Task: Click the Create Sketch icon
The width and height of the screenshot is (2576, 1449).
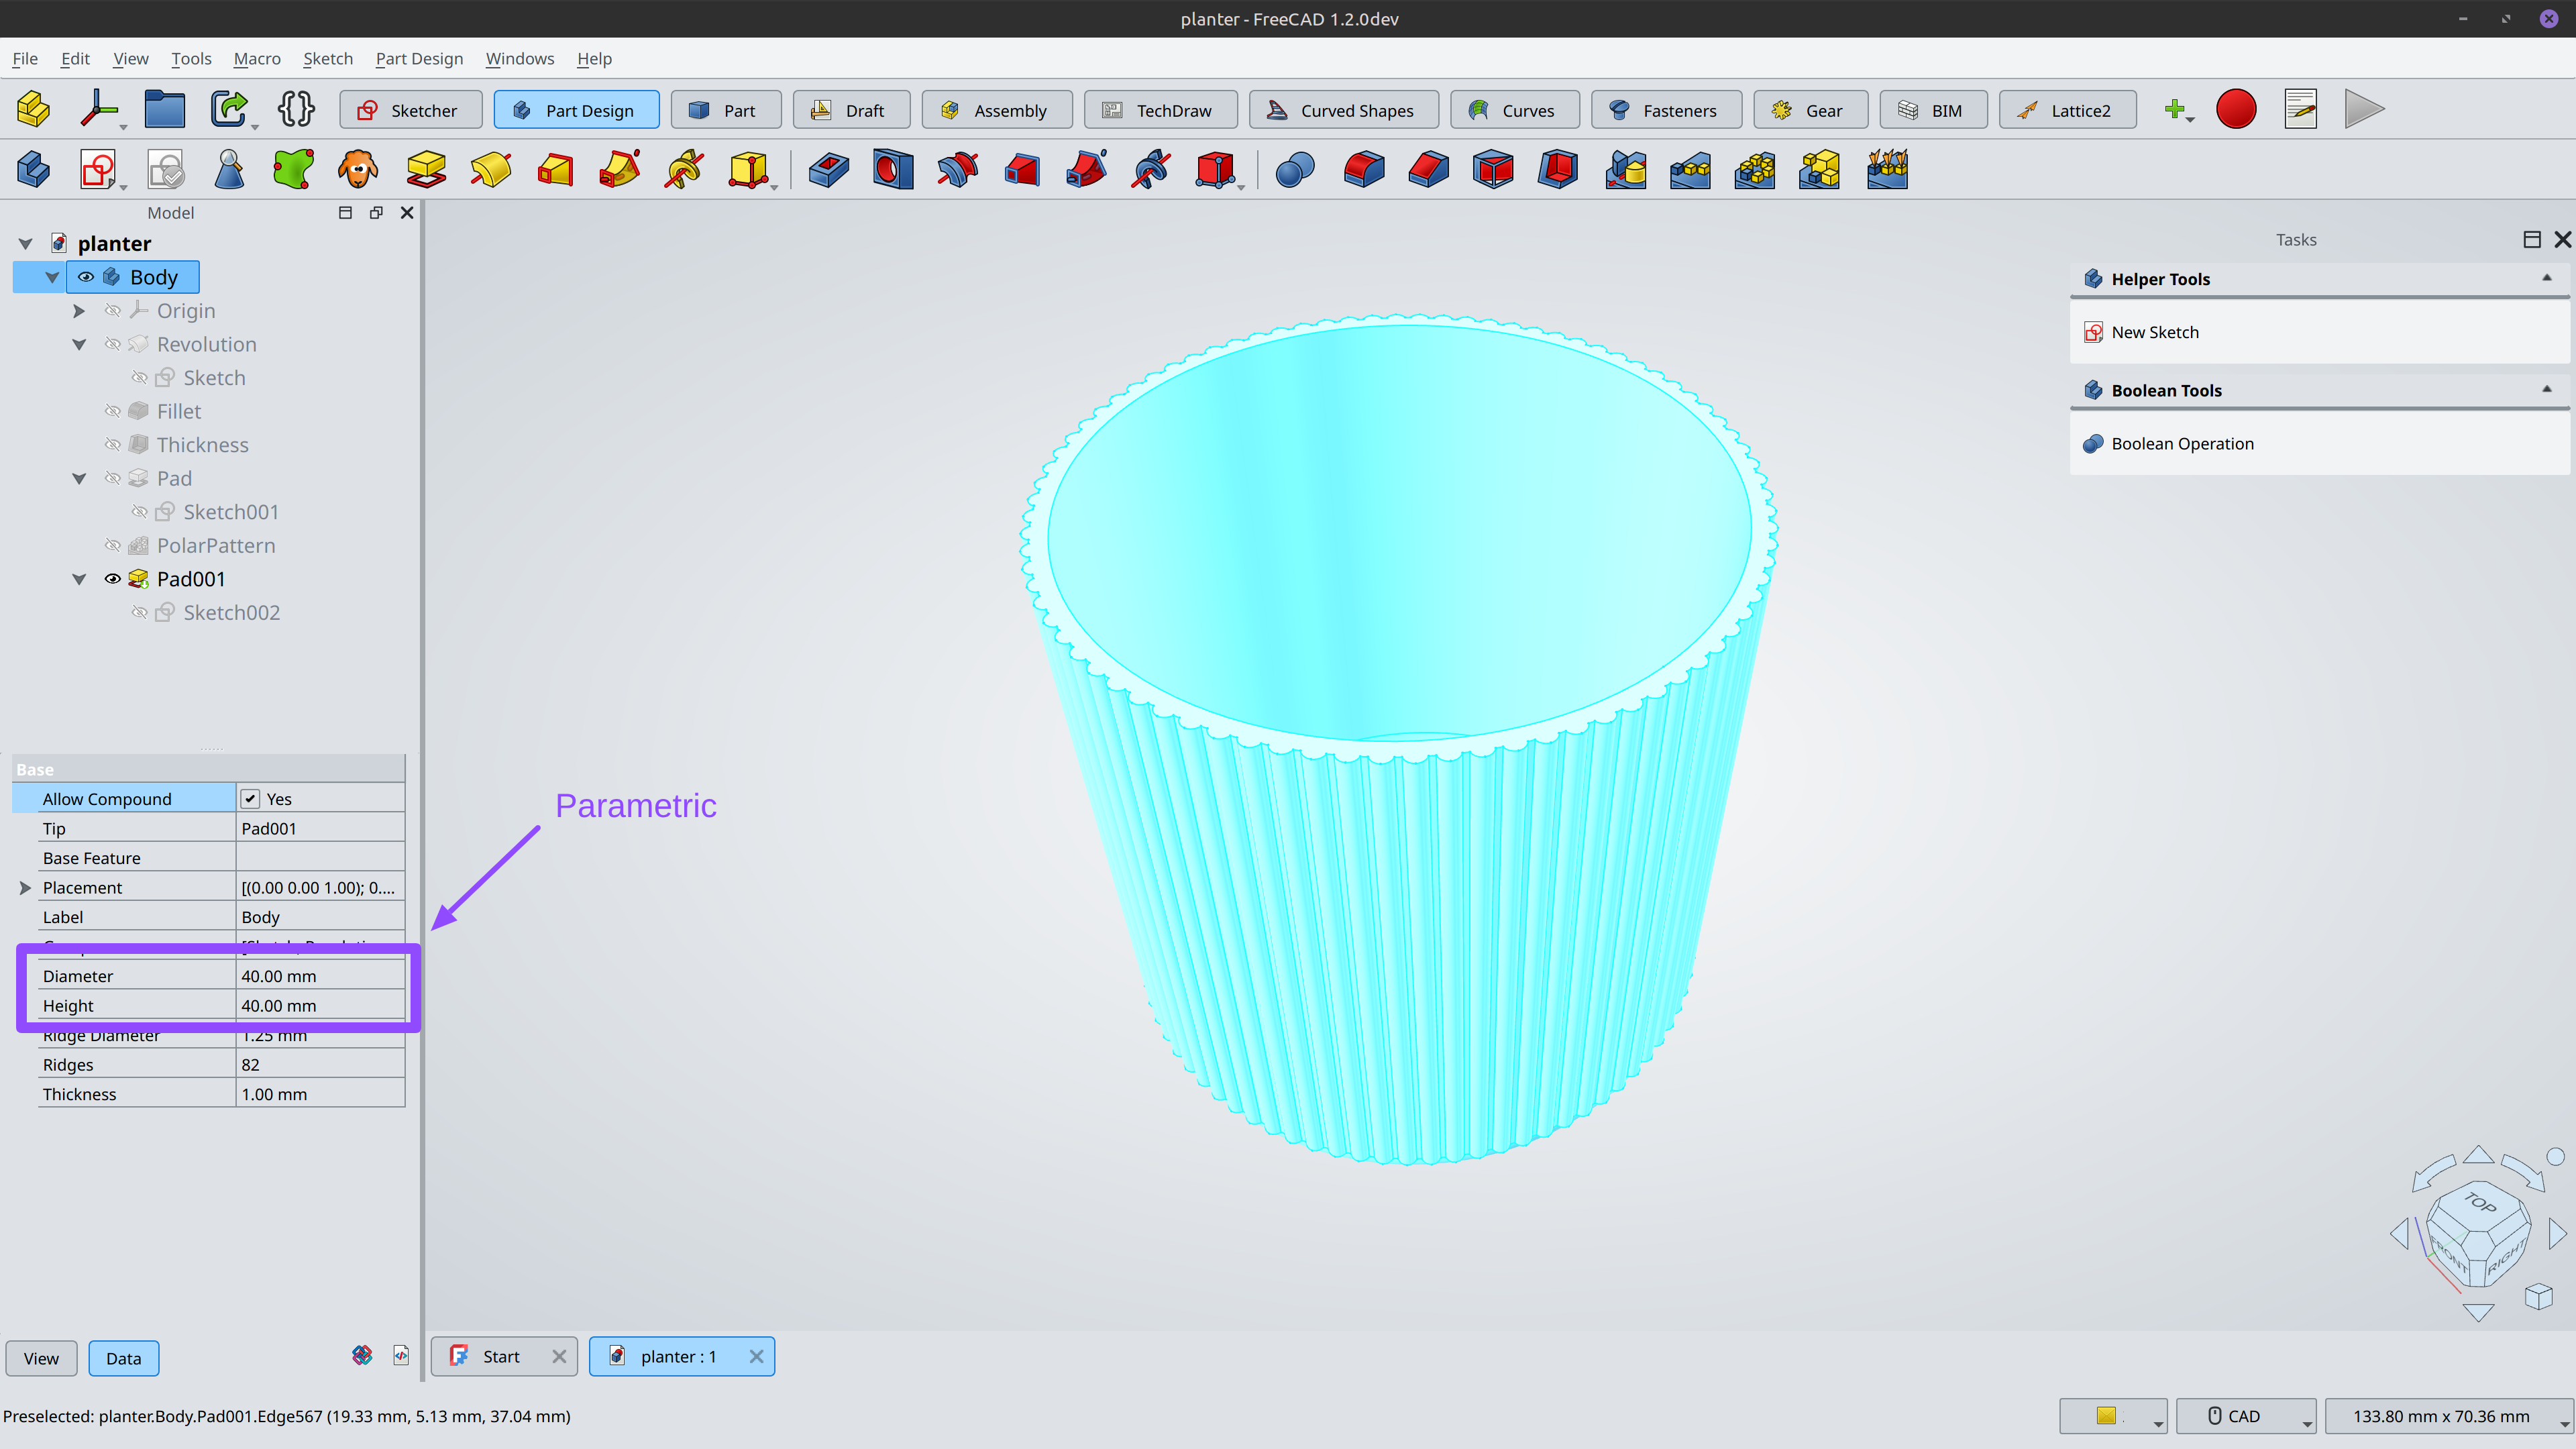Action: (98, 170)
